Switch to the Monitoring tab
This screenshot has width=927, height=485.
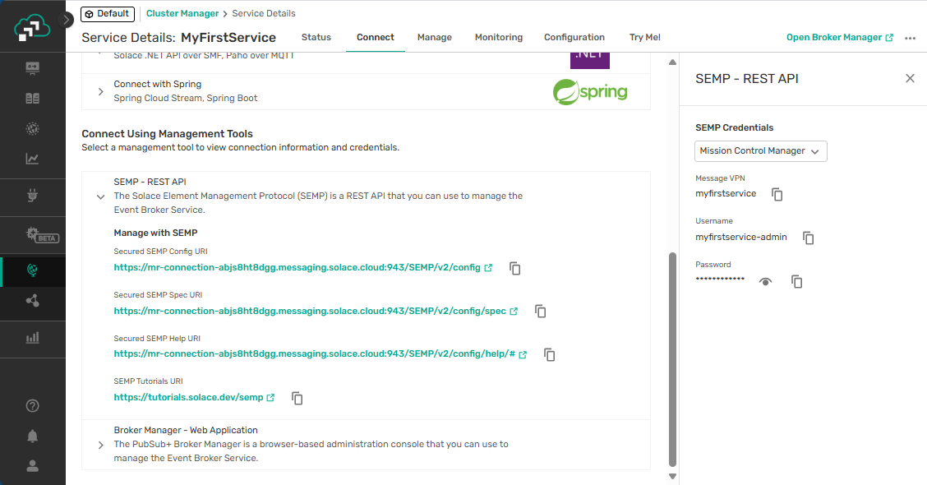[x=498, y=37]
